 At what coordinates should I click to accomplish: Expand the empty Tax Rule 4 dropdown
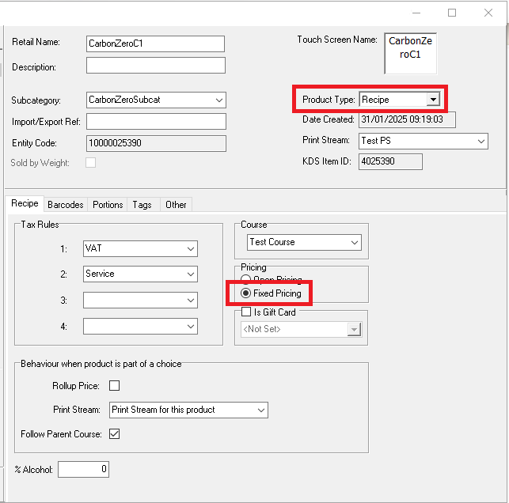(x=190, y=326)
